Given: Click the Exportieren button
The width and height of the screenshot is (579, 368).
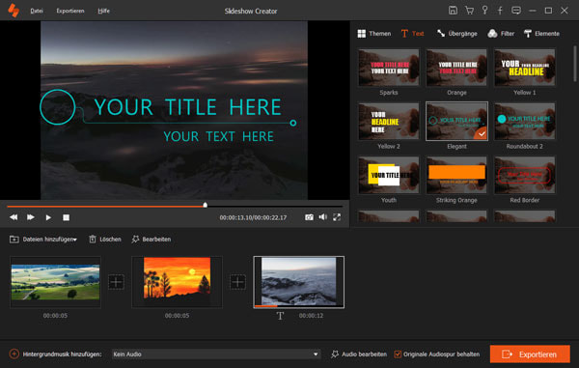Looking at the screenshot, I should [530, 354].
